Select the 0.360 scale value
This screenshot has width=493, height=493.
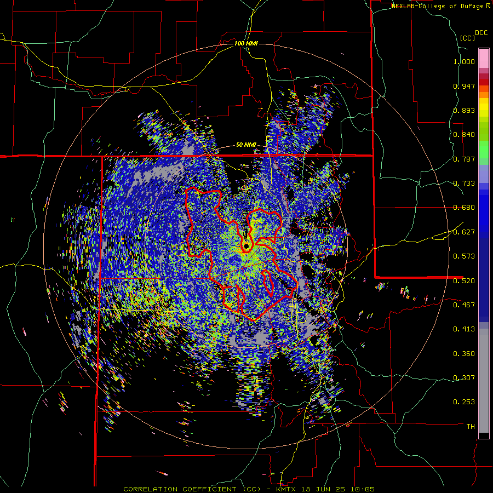tap(464, 354)
